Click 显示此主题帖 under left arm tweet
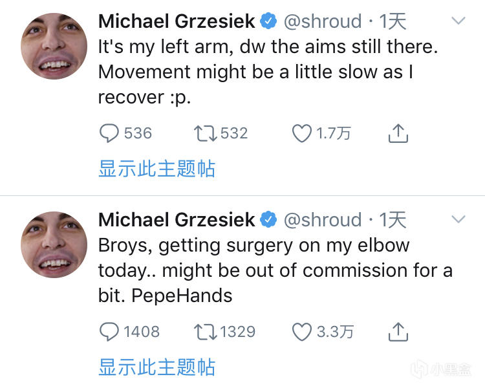 click(156, 169)
